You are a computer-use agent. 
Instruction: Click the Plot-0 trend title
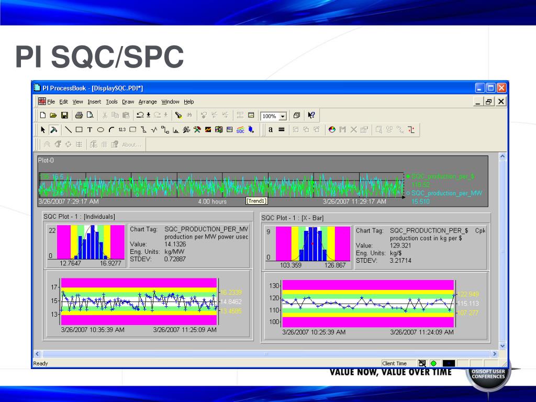click(x=46, y=160)
